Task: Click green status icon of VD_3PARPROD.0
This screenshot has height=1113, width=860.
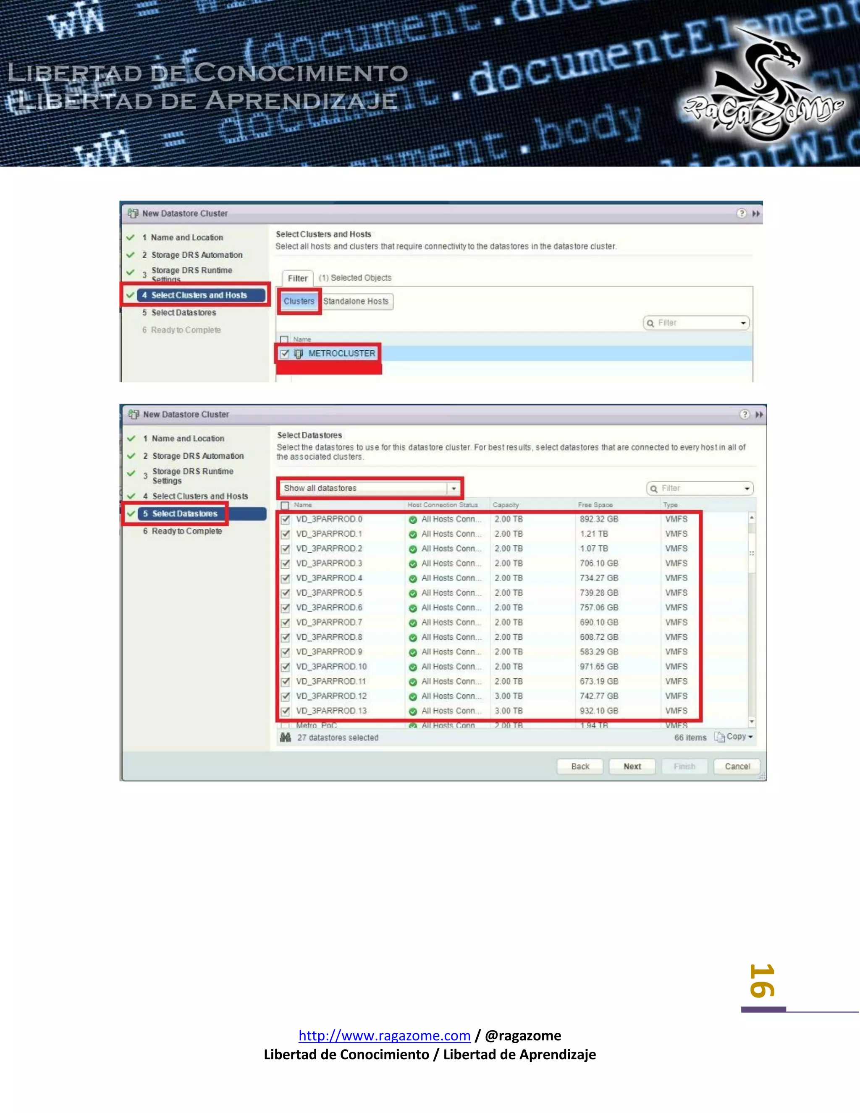Action: point(413,519)
